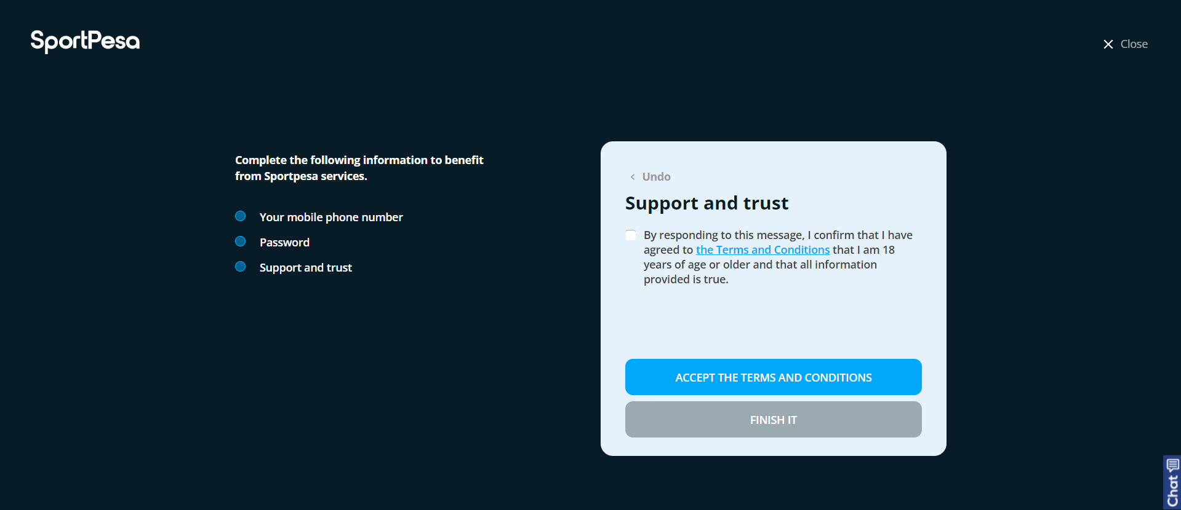Viewport: 1181px width, 510px height.
Task: Go to the Password step
Action: pos(284,243)
